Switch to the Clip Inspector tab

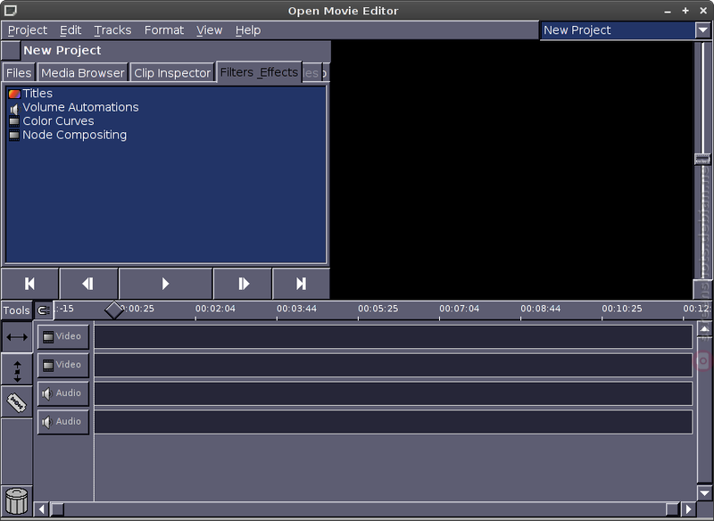[172, 73]
